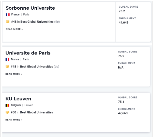Click the ranking badge icon under Sorbonne Universite
Image resolution: width=153 pixels, height=137 pixels.
pos(8,22)
